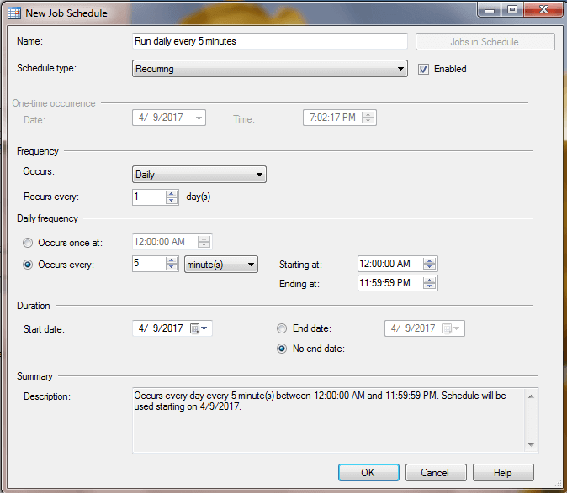Viewport: 567px width, 493px height.
Task: Close the New Job Schedule window
Action: 543,10
